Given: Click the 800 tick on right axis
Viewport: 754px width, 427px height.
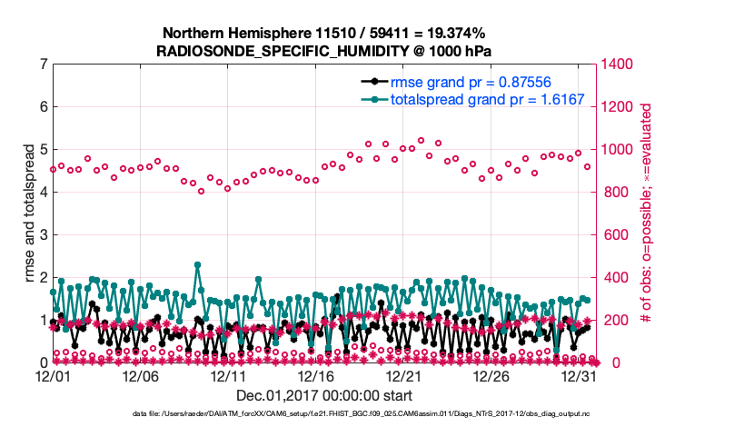Looking at the screenshot, I should 610,193.
